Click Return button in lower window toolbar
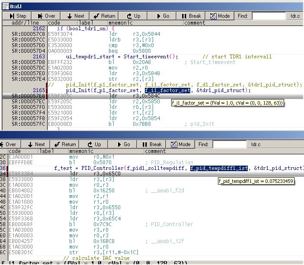This screenshot has height=265, width=304. [x=64, y=144]
